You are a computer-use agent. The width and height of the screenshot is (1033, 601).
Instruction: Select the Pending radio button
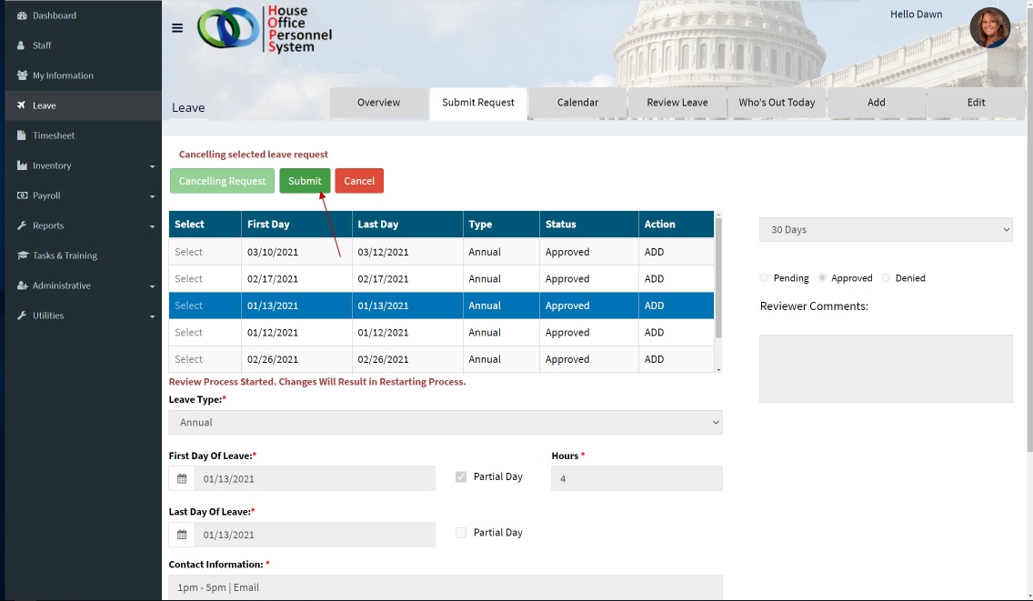tap(764, 278)
